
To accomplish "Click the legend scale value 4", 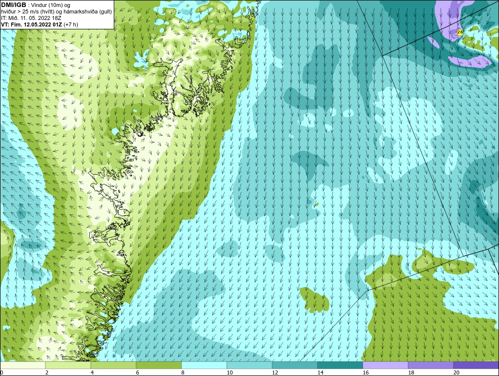I will click(92, 373).
